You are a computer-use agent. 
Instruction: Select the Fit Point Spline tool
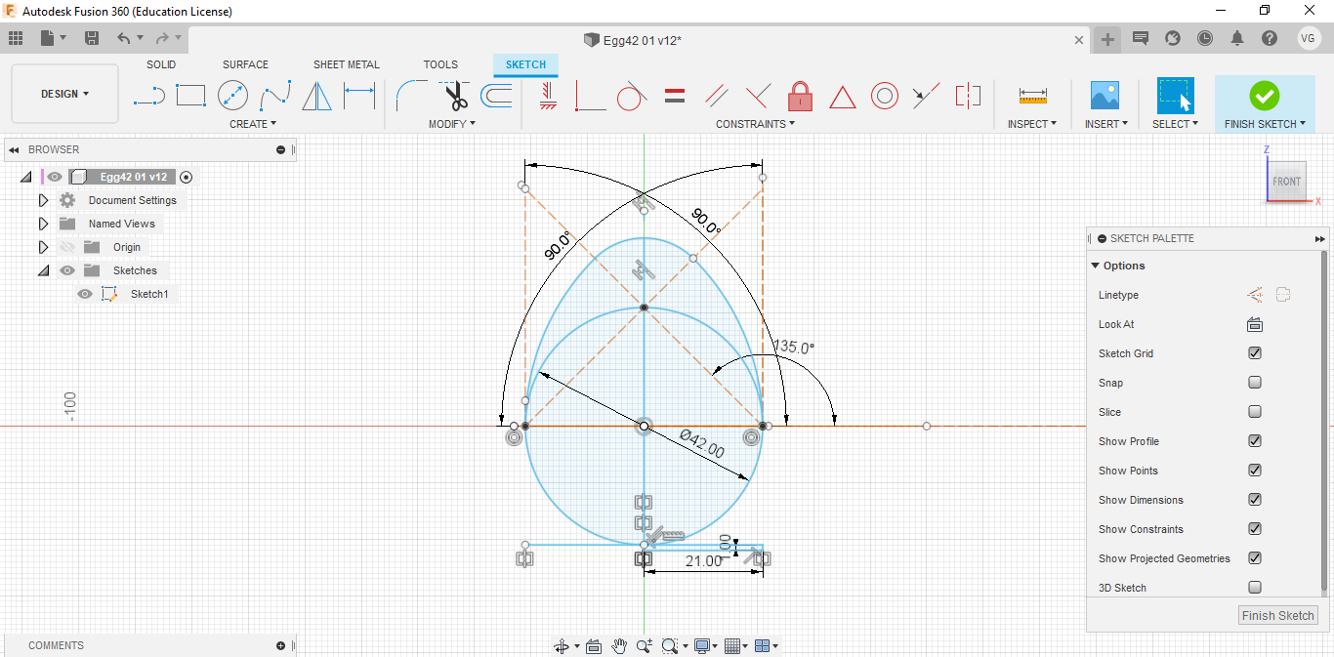click(275, 96)
